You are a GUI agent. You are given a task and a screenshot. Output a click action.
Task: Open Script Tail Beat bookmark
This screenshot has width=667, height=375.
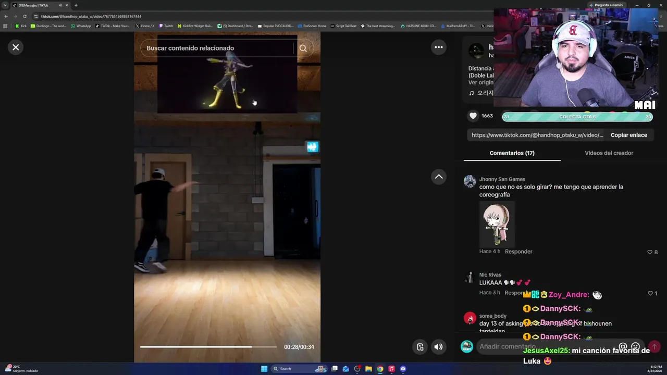click(343, 26)
